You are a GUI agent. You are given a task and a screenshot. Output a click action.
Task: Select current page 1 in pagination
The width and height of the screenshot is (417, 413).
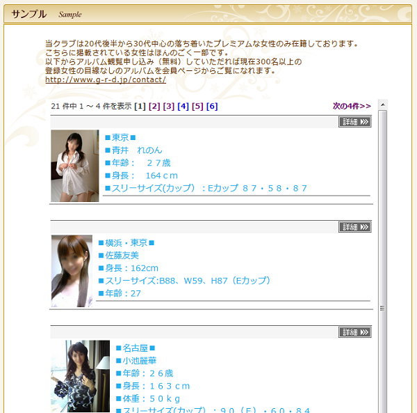point(140,107)
